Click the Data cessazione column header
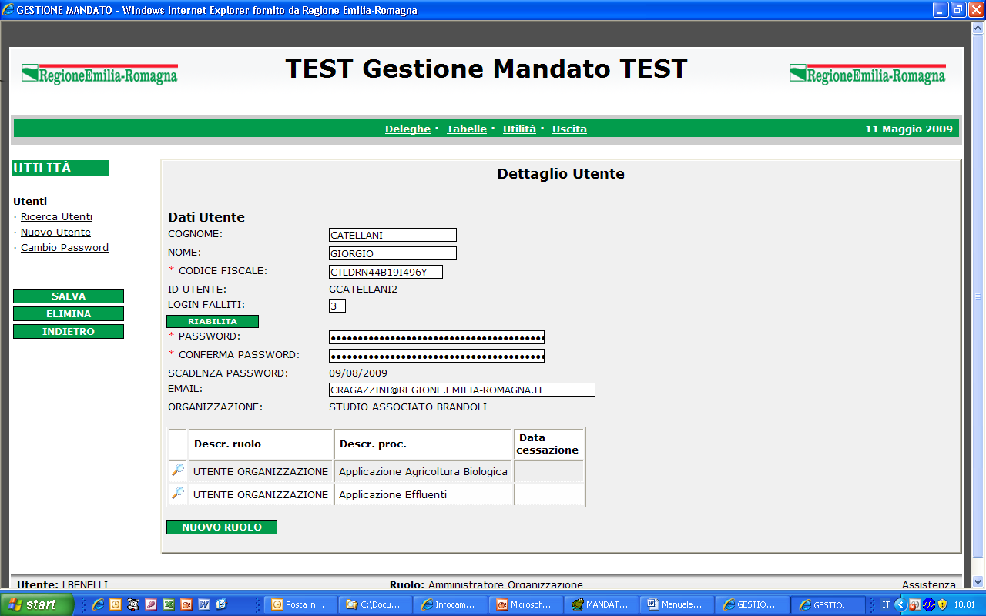Image resolution: width=986 pixels, height=616 pixels. coord(548,444)
